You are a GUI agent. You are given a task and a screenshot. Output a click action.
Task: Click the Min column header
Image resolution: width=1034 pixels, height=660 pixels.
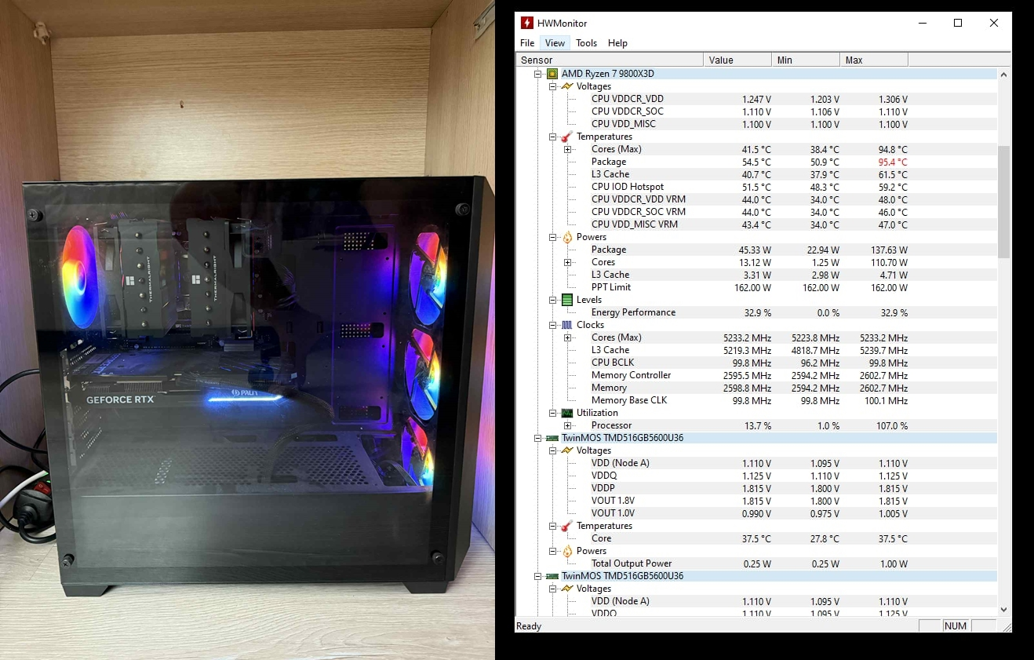(806, 60)
